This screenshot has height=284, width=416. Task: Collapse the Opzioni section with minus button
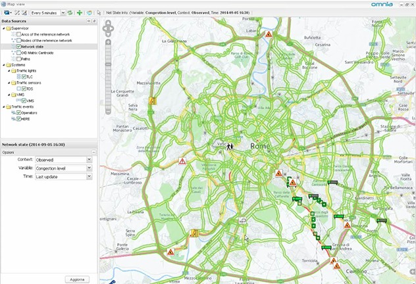tap(93, 153)
